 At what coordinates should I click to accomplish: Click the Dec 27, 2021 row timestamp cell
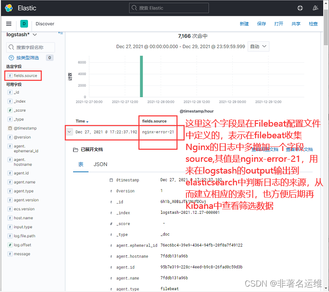point(106,132)
